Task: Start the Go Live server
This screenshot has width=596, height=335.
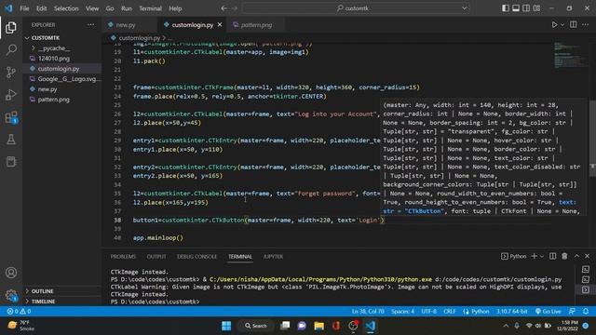Action: point(549,312)
